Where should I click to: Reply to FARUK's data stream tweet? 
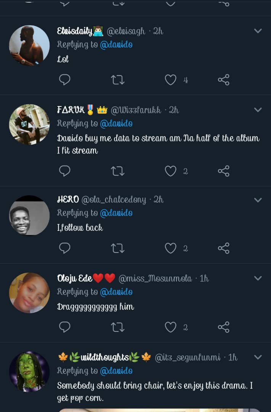[65, 171]
